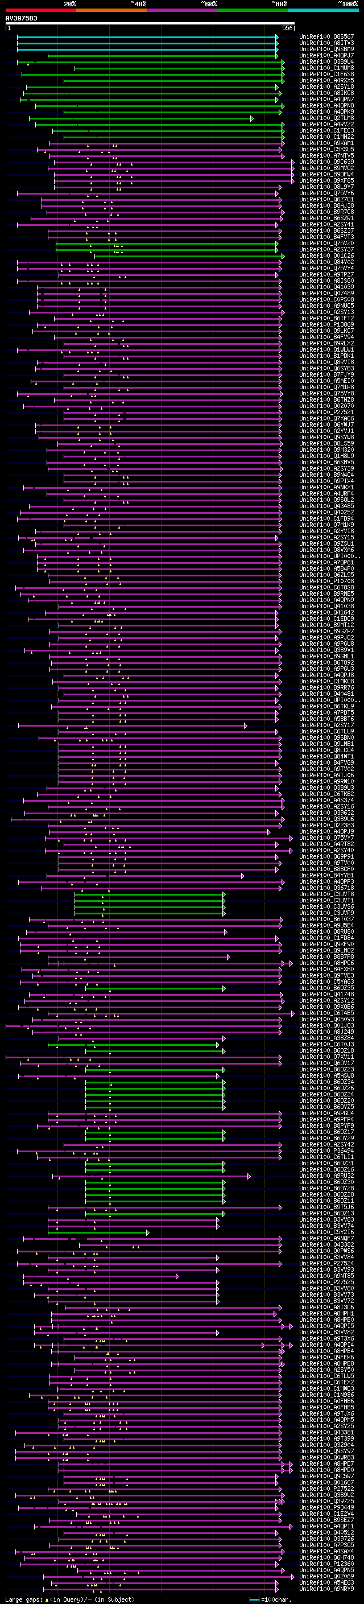
Task: Select hit label UniRef100_A4QPN7
Action: coord(326,99)
